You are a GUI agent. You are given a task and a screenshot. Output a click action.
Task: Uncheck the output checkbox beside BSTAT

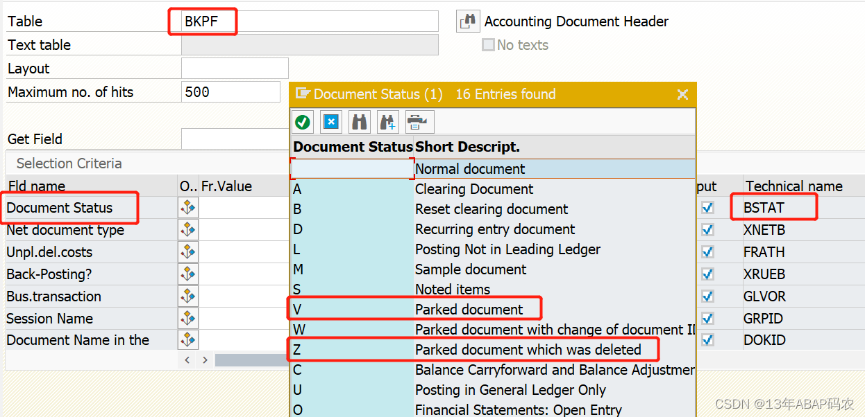tap(707, 207)
